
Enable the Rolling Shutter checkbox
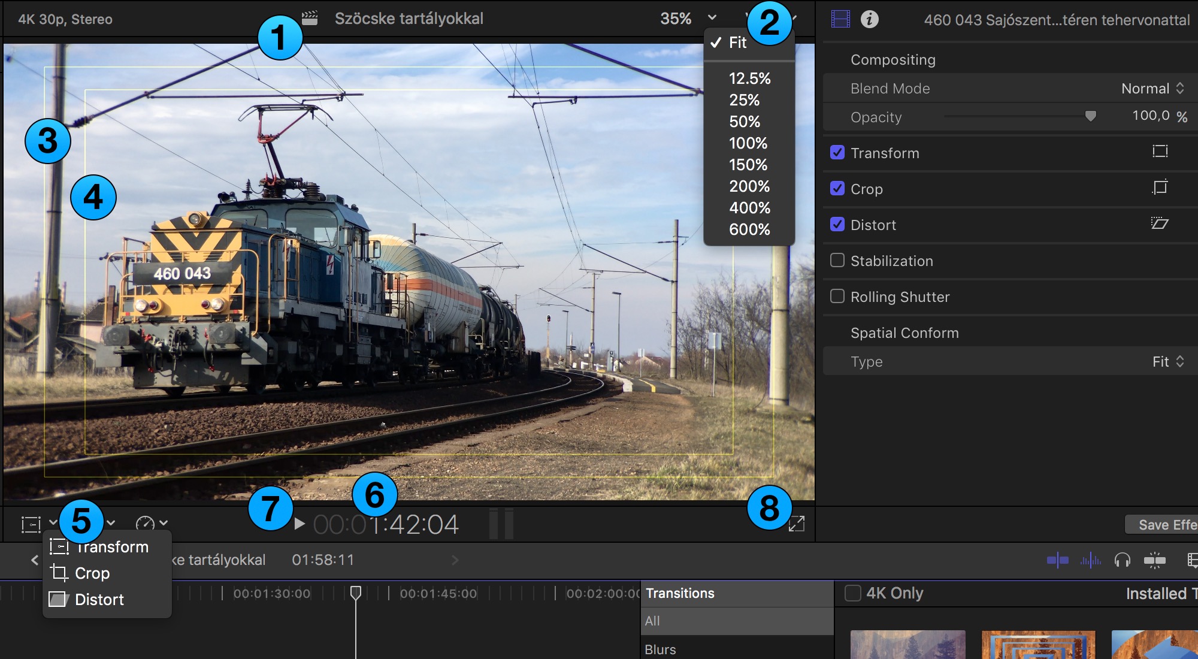click(x=837, y=297)
